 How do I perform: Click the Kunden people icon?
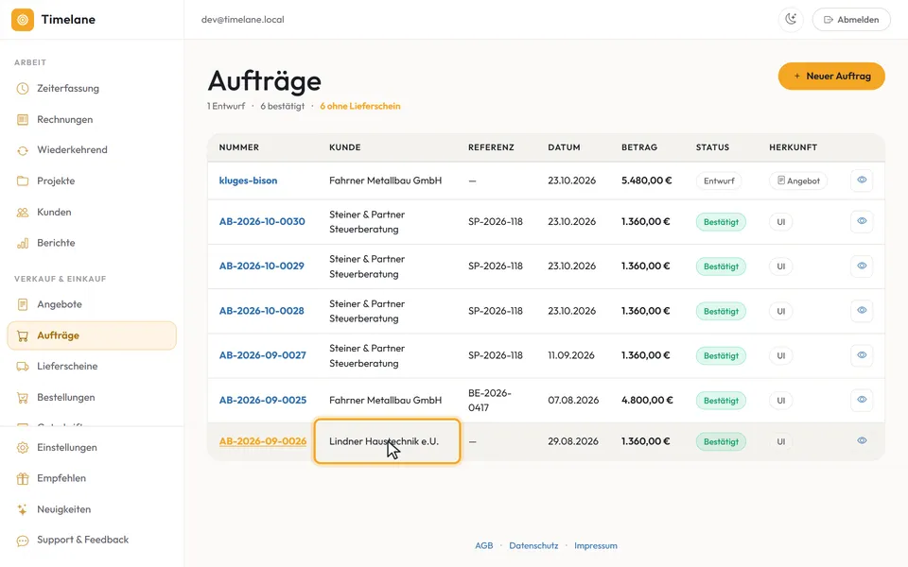pos(23,213)
